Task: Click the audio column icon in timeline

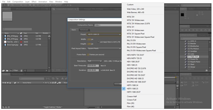Action: (x=5, y=83)
